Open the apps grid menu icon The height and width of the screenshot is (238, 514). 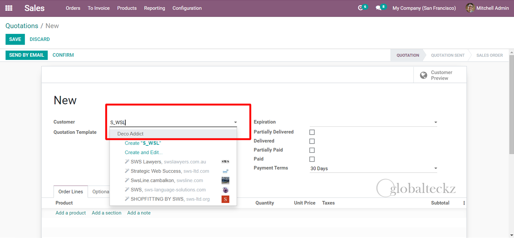[x=9, y=8]
